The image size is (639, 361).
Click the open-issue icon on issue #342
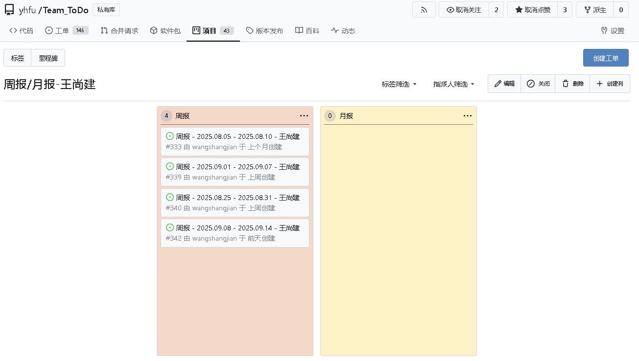click(170, 227)
